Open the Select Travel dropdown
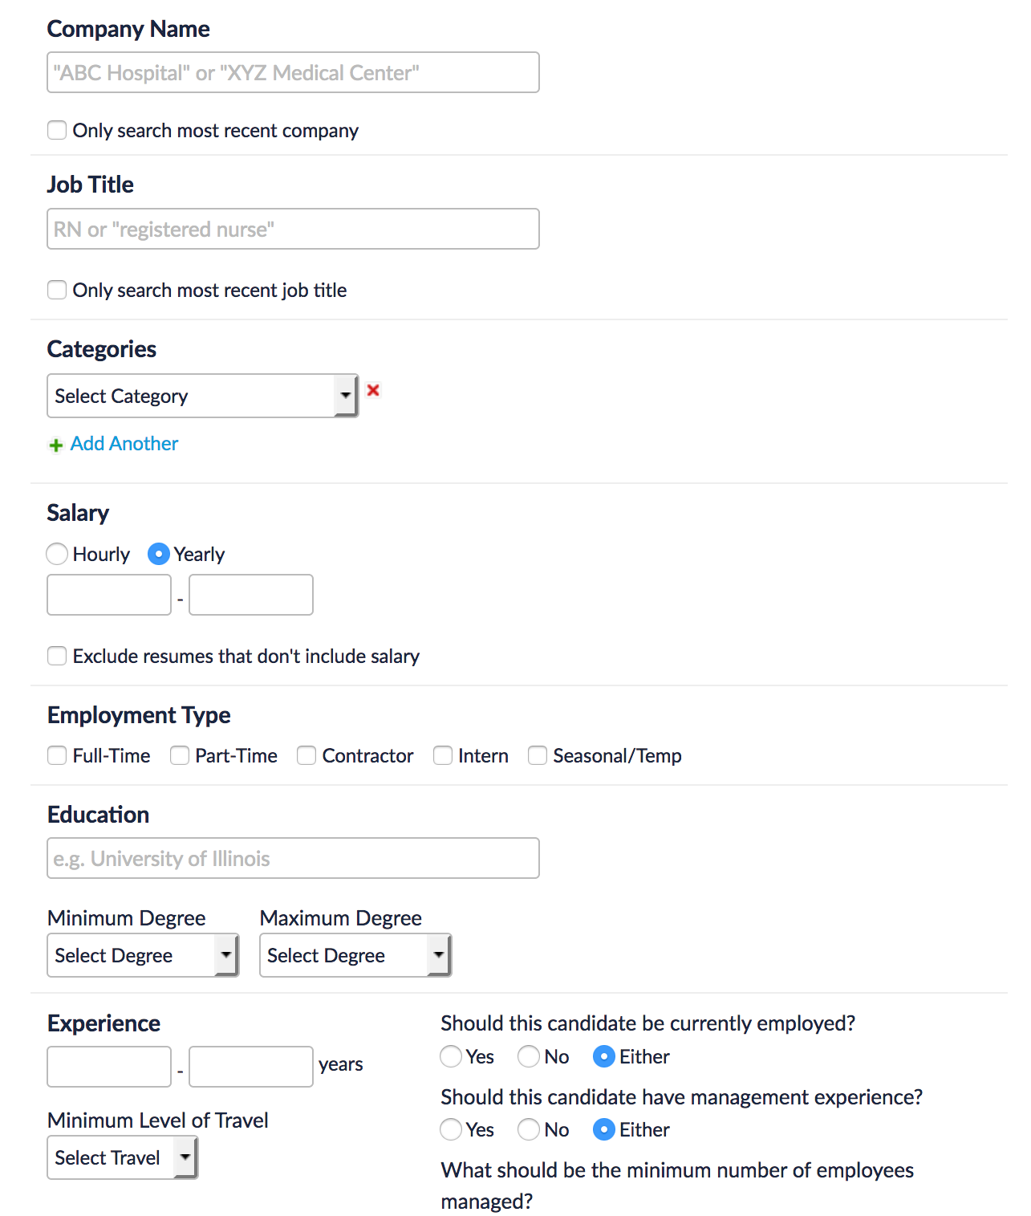Screen dimensions: 1031x1216 point(122,1157)
